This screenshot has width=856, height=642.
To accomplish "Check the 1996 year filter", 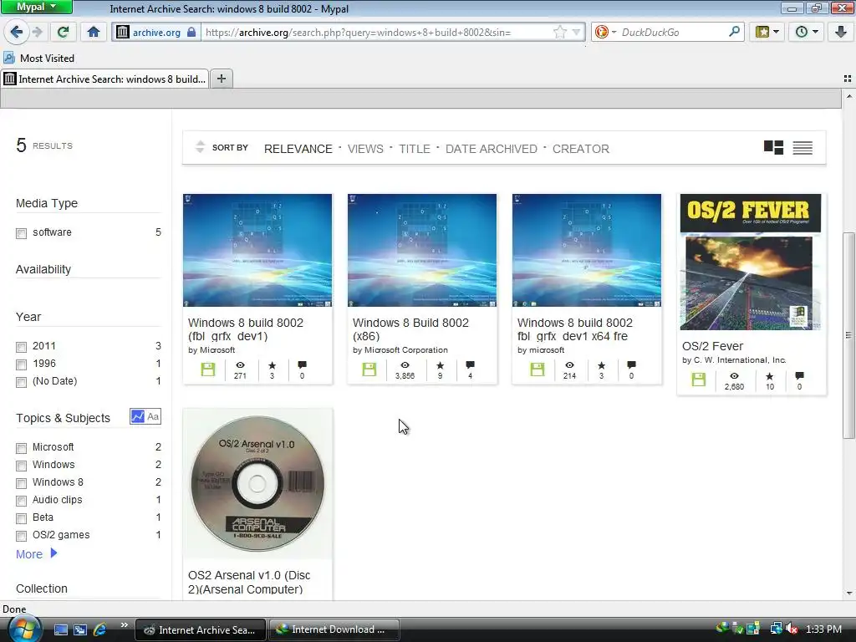I will point(21,364).
